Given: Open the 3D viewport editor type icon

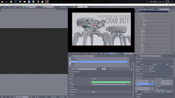Looking at the screenshot, I should tap(70, 54).
